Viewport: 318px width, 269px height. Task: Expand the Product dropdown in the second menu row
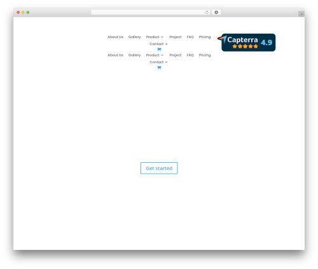pos(155,55)
